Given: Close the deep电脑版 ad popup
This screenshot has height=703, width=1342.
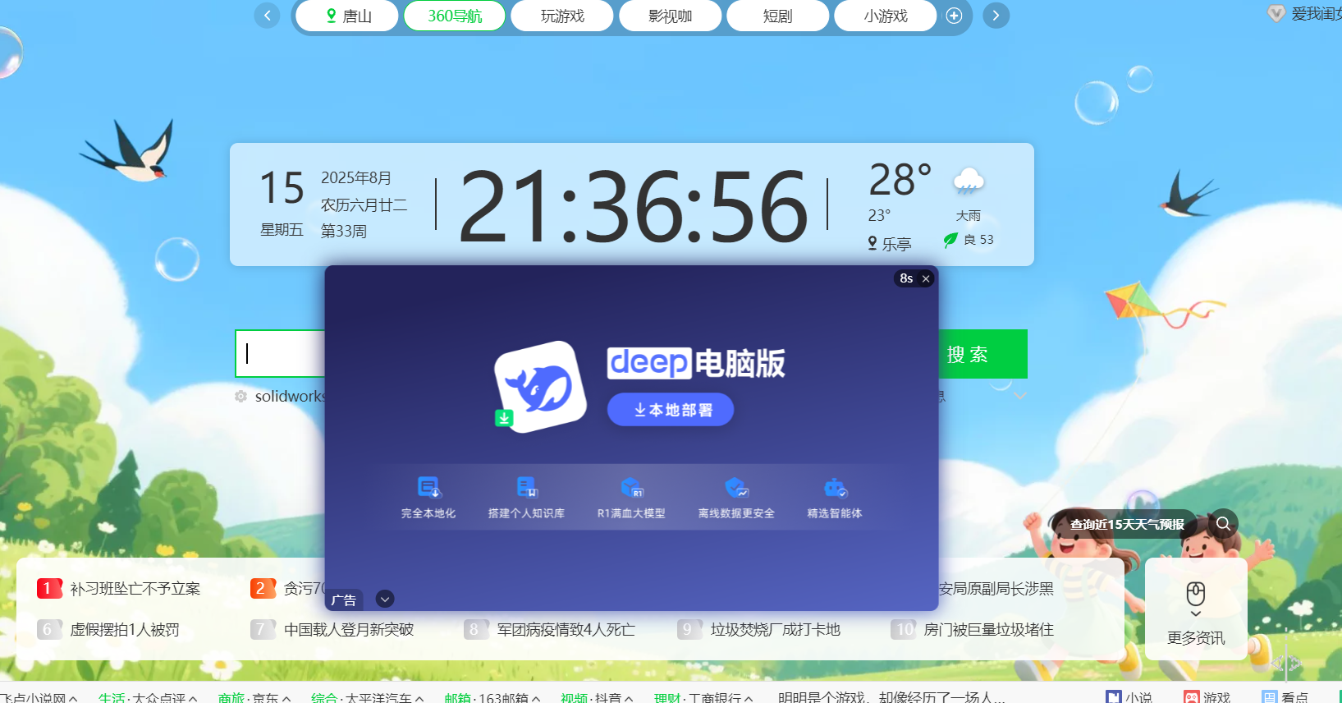Looking at the screenshot, I should [926, 278].
